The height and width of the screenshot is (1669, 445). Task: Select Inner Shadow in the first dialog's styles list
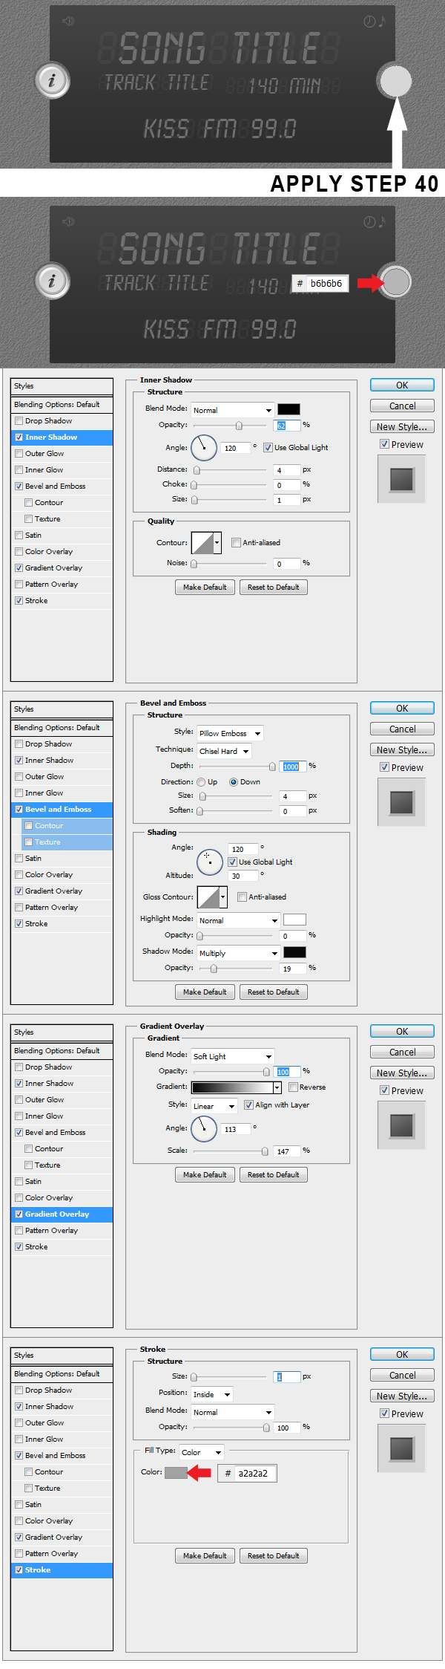62,437
